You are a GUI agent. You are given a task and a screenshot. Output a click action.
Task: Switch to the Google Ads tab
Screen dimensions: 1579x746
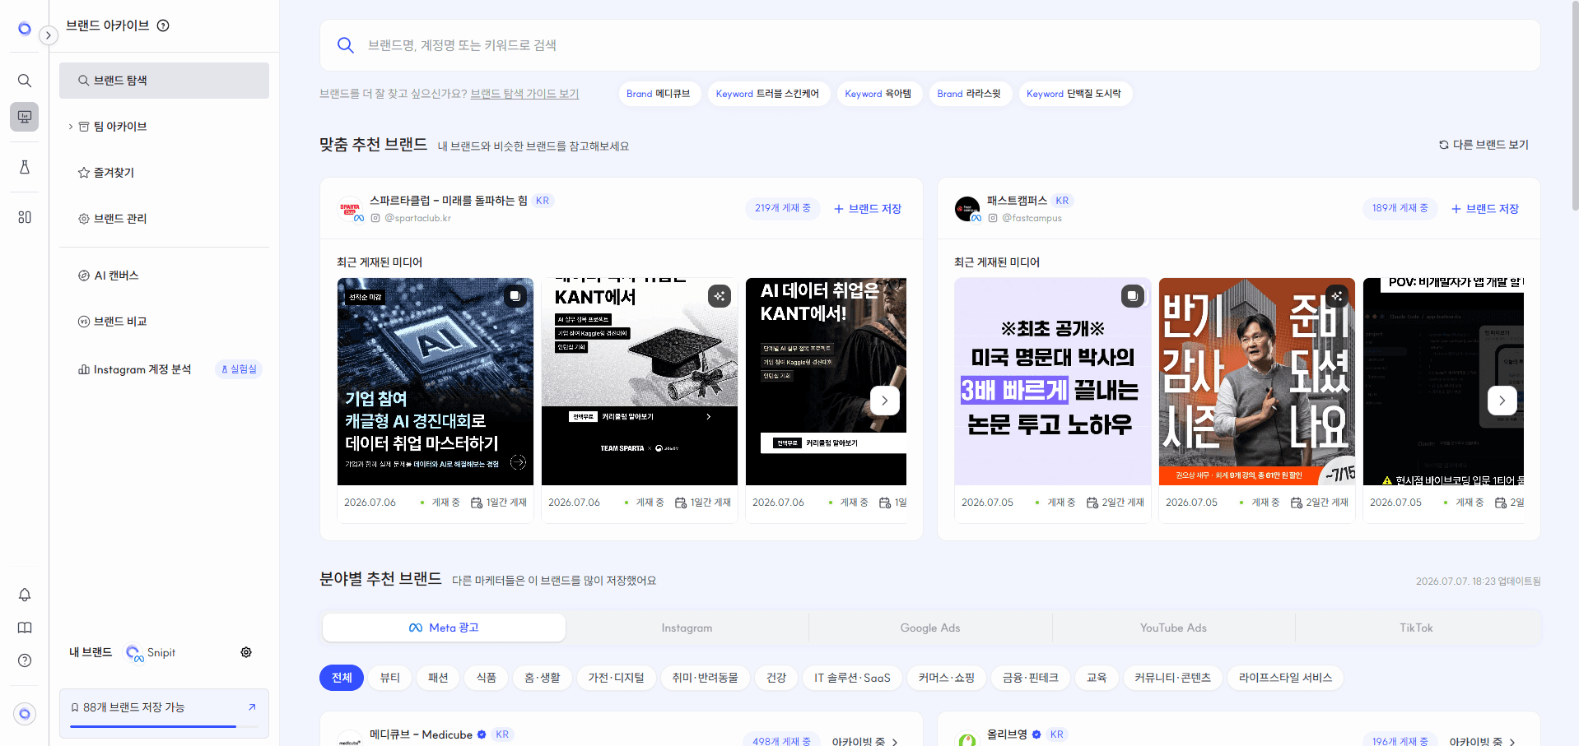[930, 628]
